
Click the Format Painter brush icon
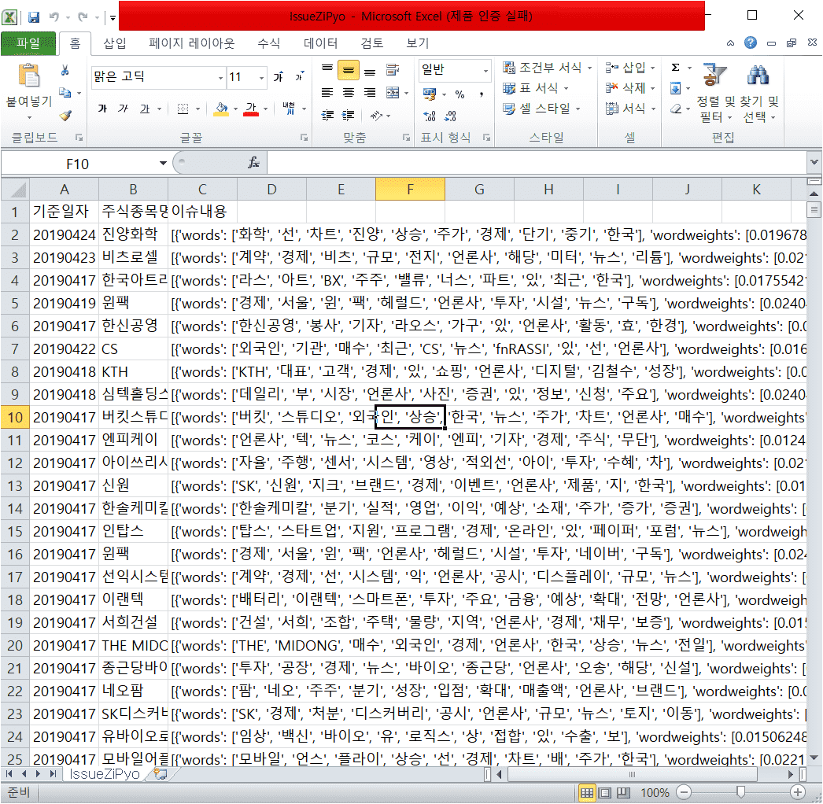coord(65,116)
